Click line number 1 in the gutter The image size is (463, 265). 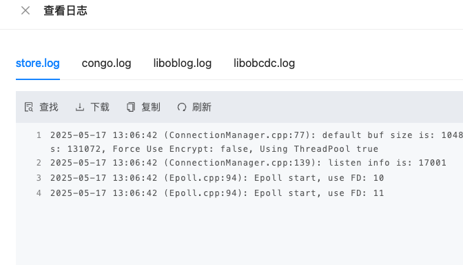coord(39,135)
